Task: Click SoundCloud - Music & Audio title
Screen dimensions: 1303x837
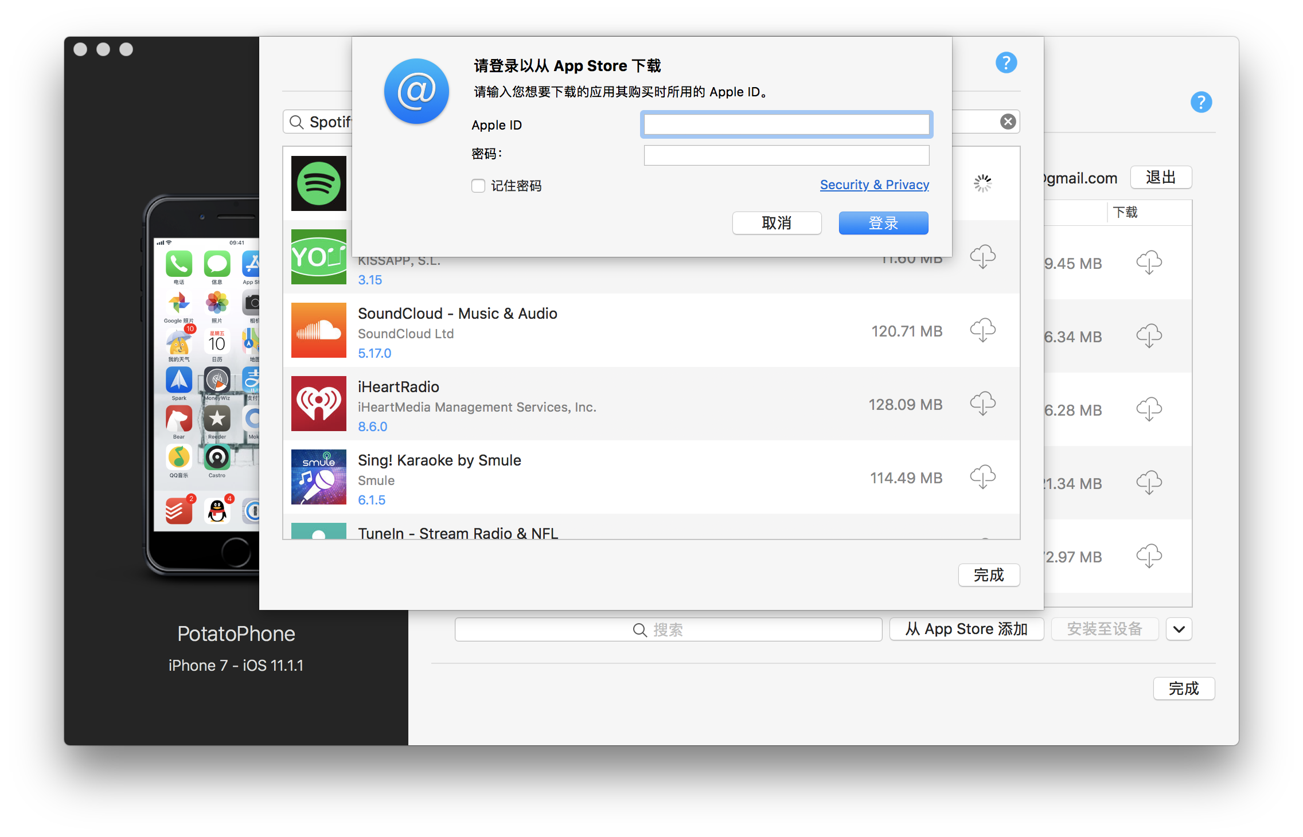Action: 458,314
